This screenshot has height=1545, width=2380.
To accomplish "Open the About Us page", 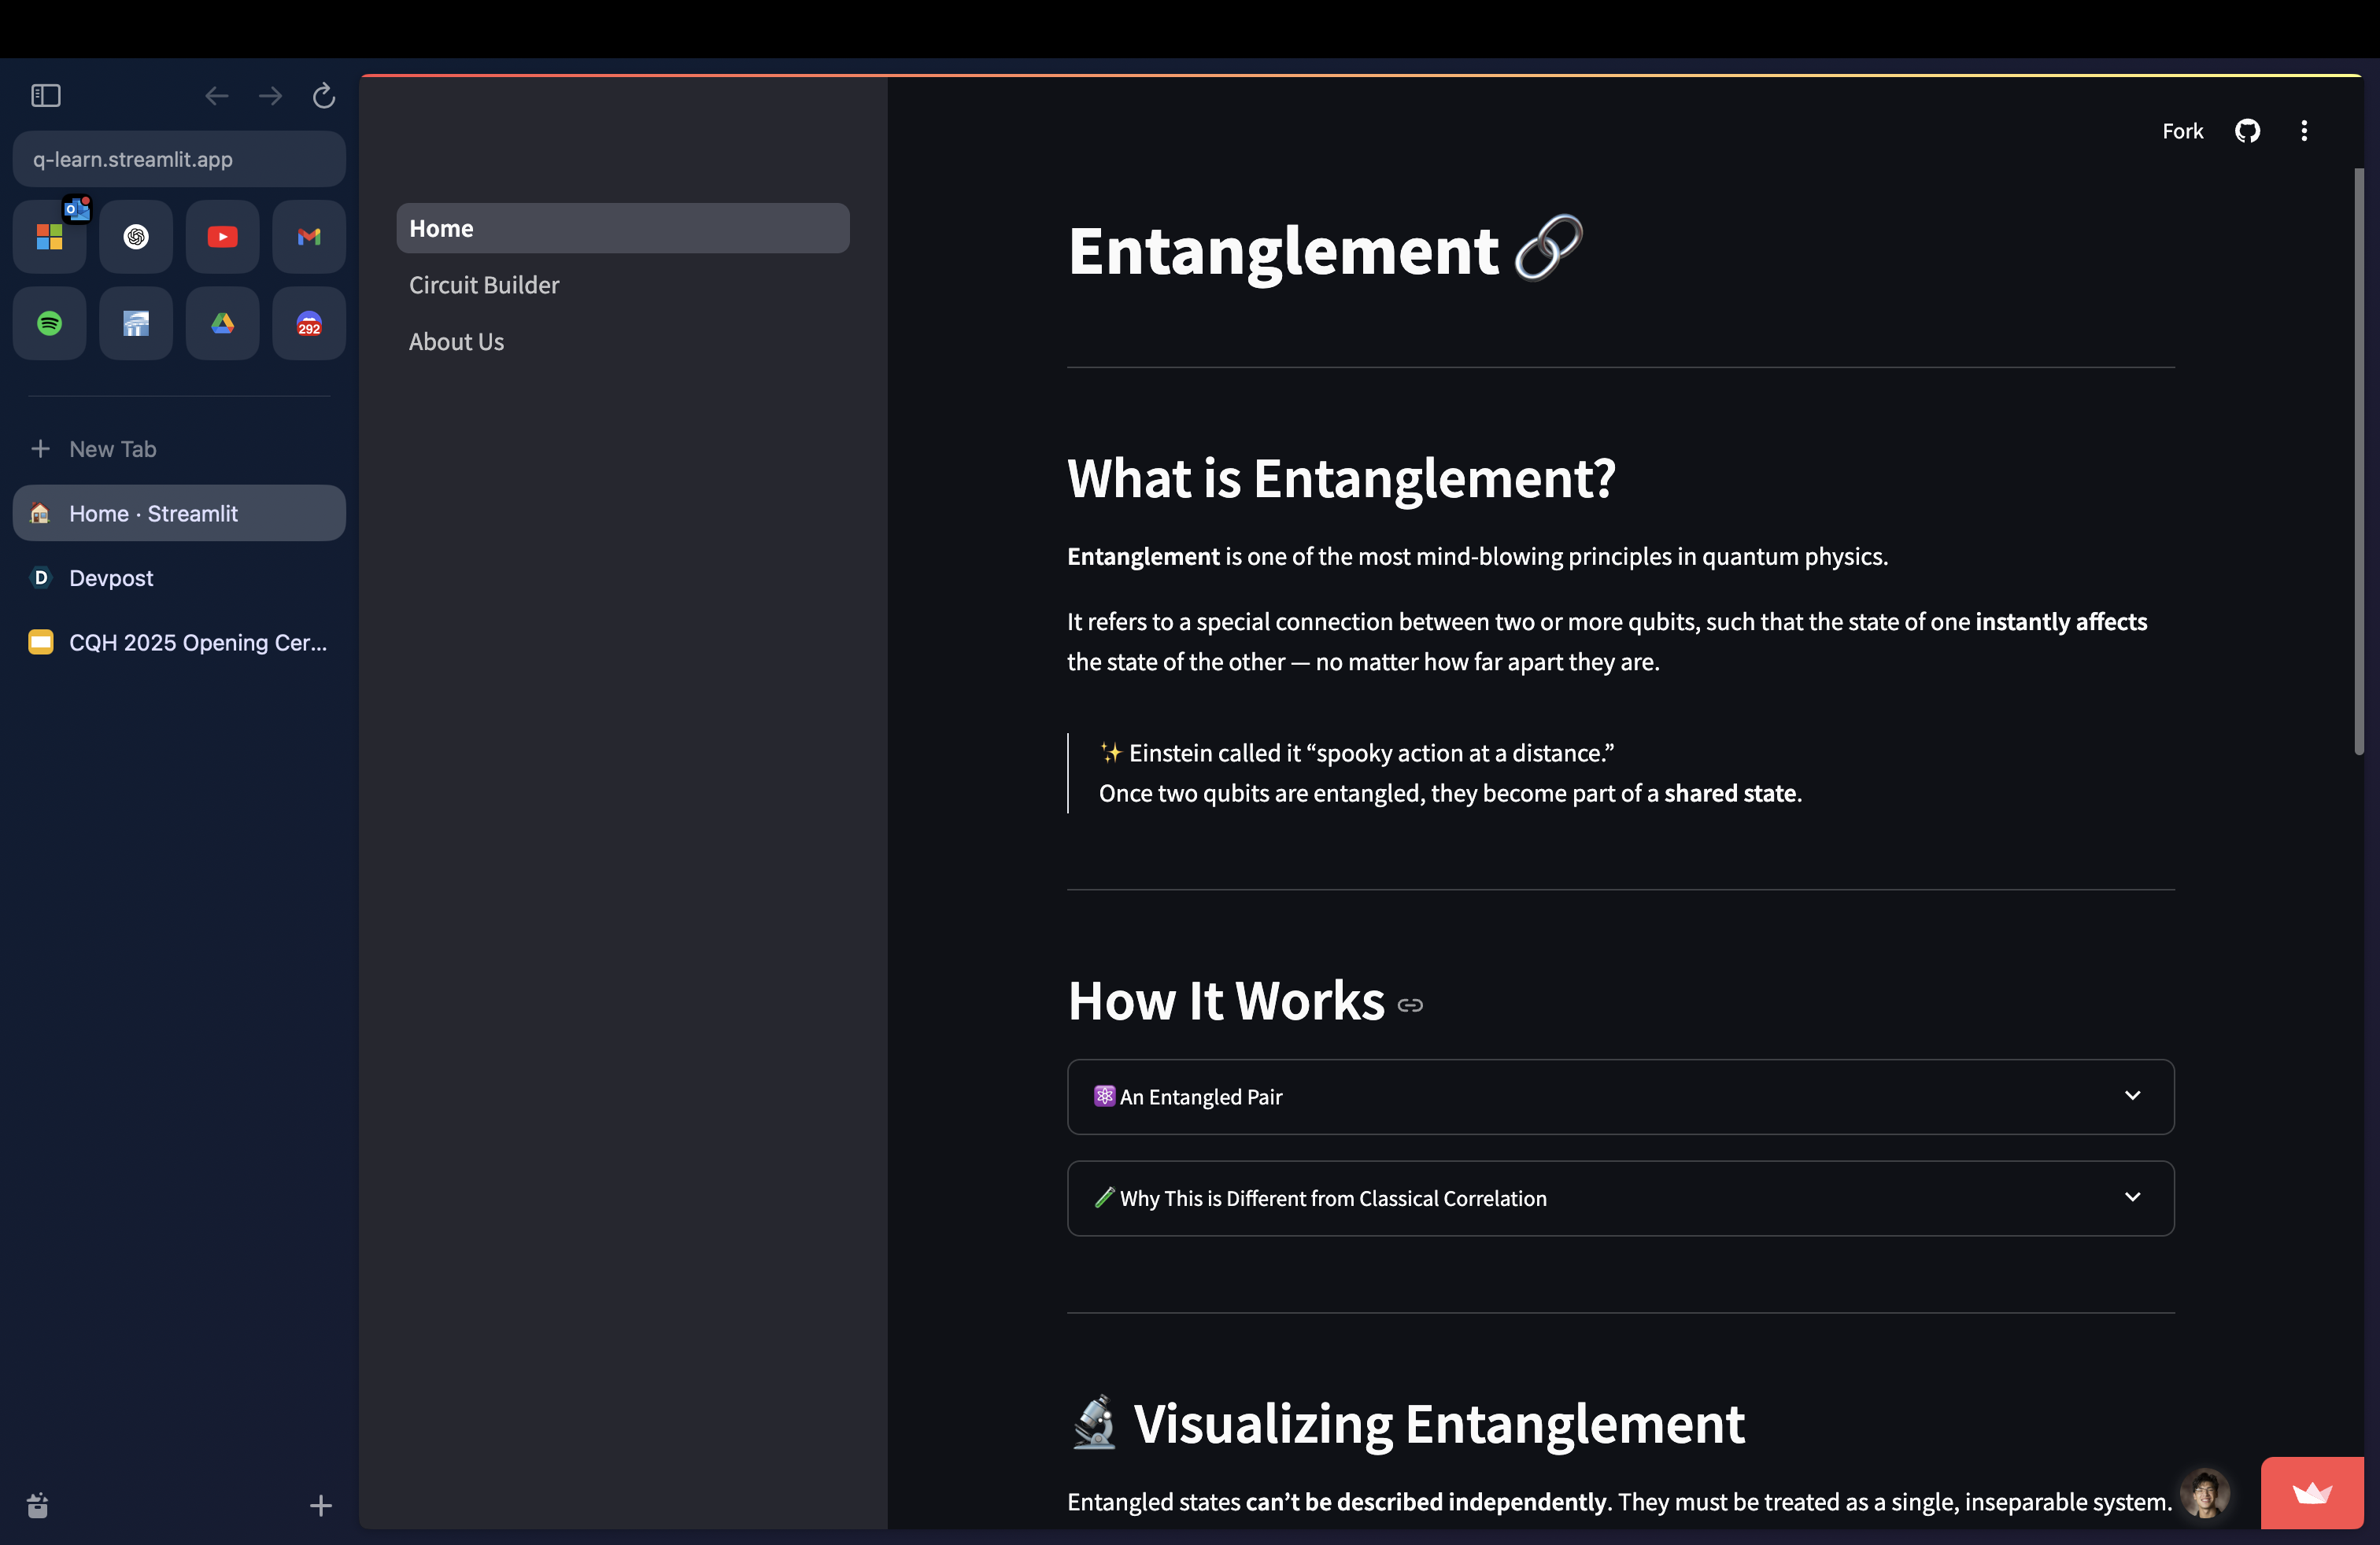I will pos(456,341).
